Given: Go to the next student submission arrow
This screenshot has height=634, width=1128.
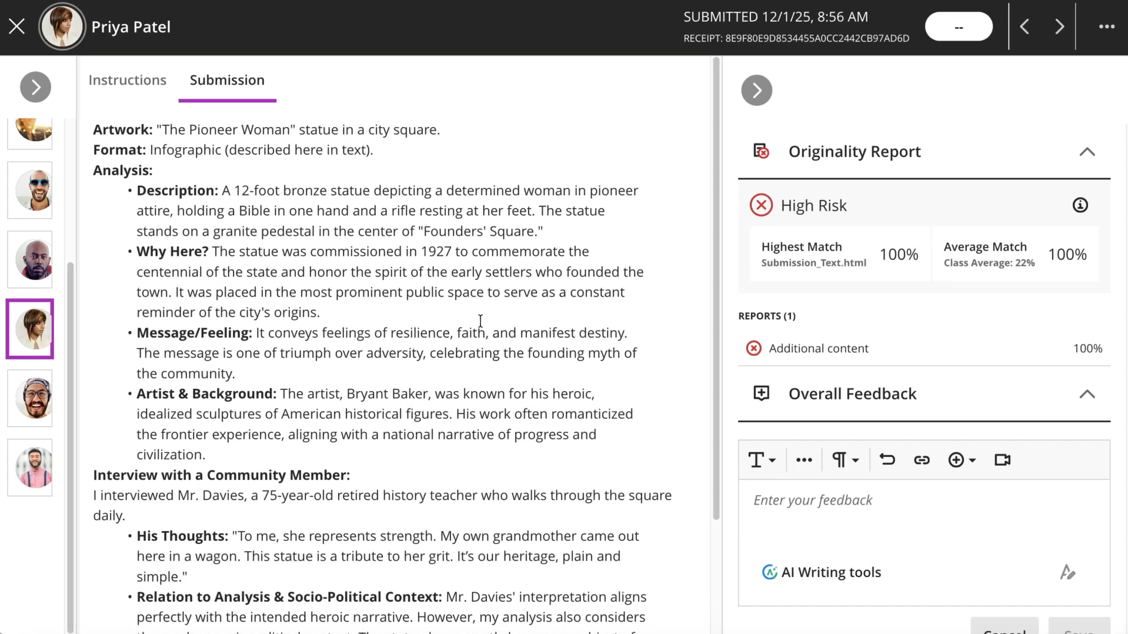Looking at the screenshot, I should tap(1059, 26).
